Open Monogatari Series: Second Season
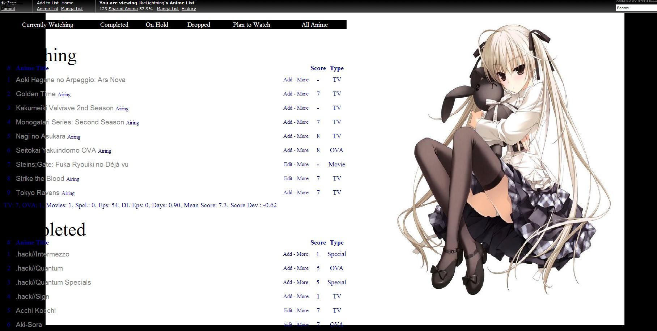Image resolution: width=657 pixels, height=331 pixels. pos(70,122)
